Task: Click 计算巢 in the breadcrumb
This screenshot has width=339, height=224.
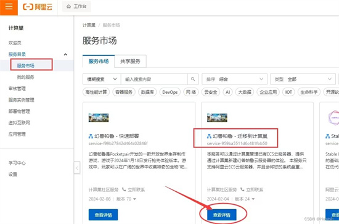Action: (x=89, y=25)
